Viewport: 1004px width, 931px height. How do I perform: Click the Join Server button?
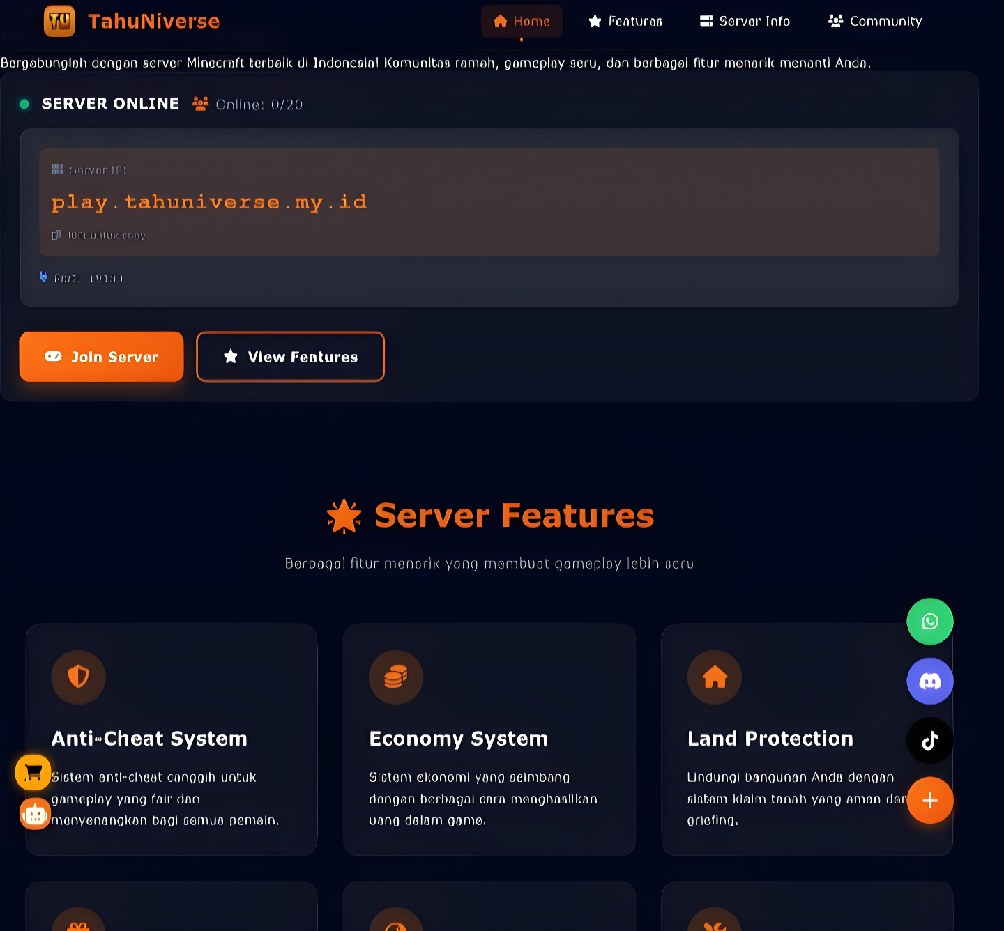(101, 356)
